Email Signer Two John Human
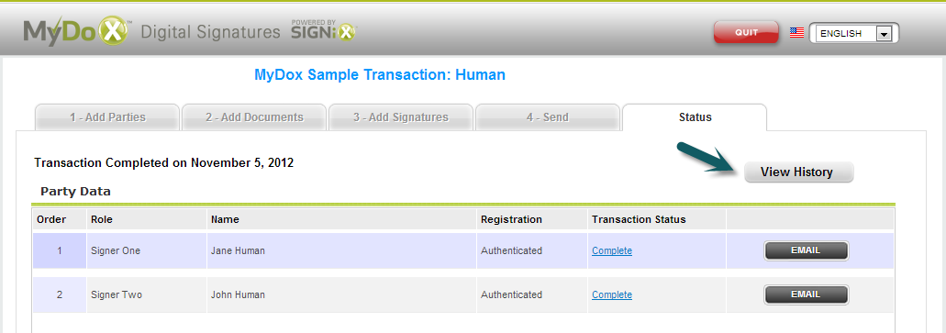Image resolution: width=946 pixels, height=333 pixels. point(806,295)
